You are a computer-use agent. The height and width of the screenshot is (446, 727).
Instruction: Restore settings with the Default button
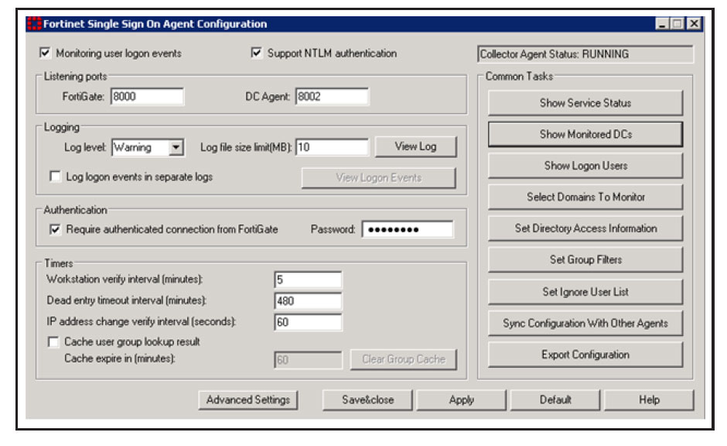pos(555,400)
